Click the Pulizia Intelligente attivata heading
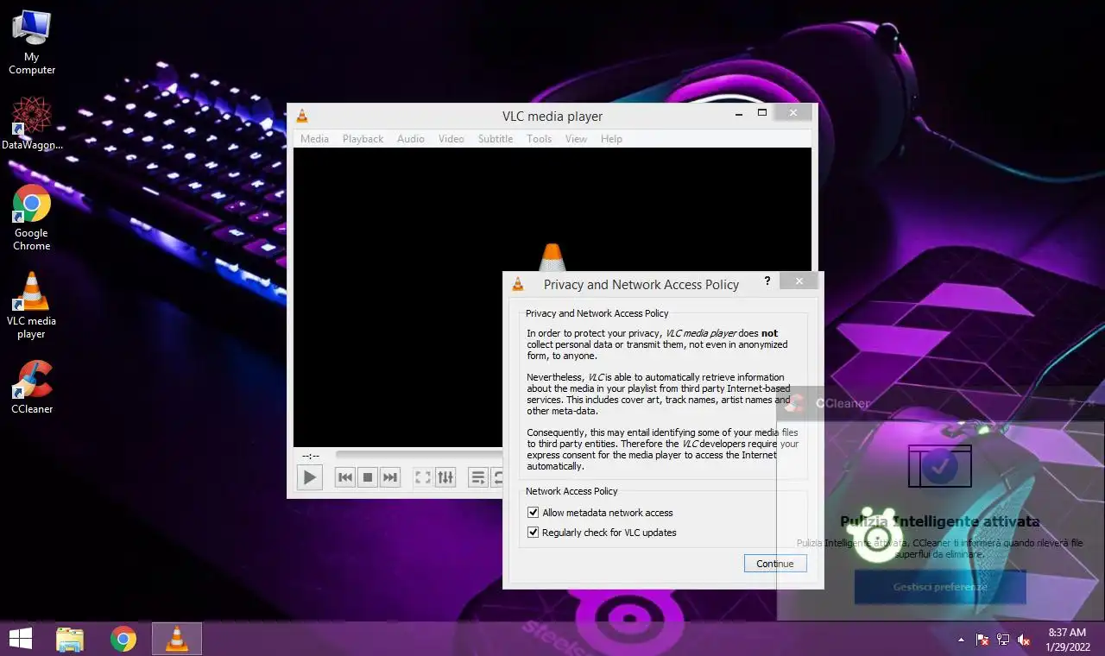 click(x=940, y=521)
